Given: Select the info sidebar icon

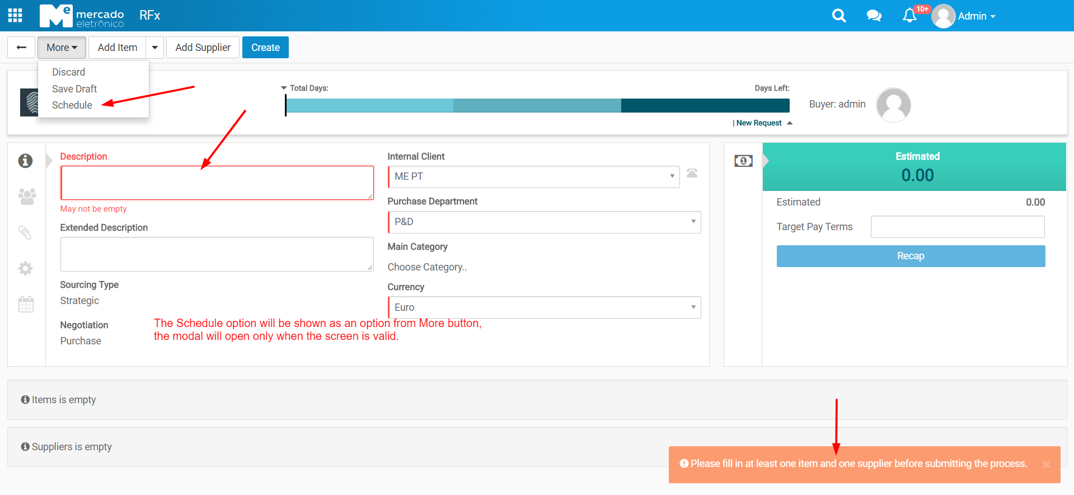Looking at the screenshot, I should 26,161.
